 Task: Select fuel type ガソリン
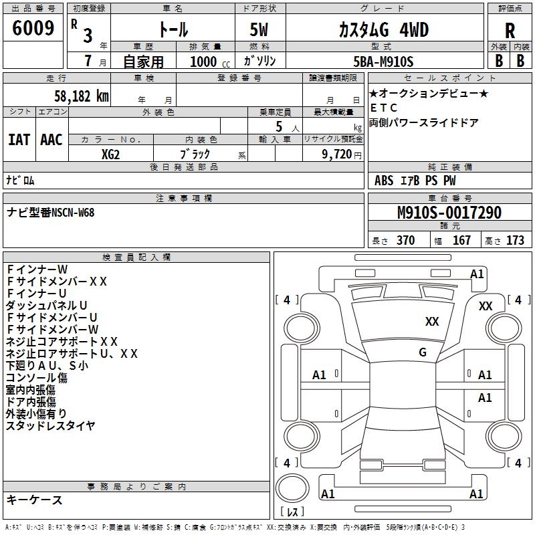[259, 61]
